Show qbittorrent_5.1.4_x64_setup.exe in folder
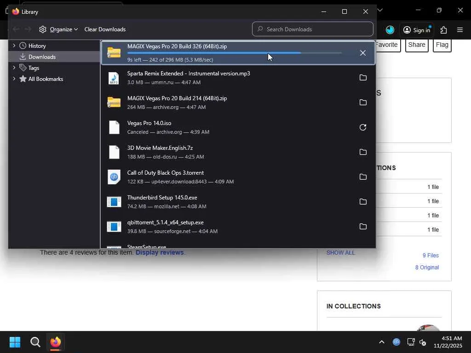 click(x=363, y=226)
